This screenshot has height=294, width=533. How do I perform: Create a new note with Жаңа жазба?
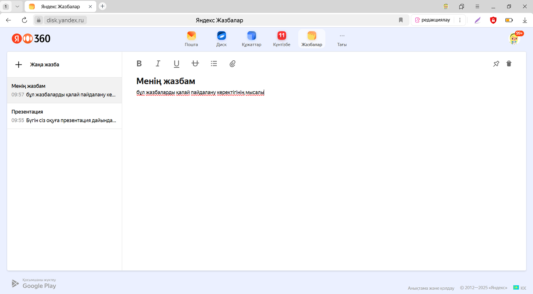coord(38,65)
